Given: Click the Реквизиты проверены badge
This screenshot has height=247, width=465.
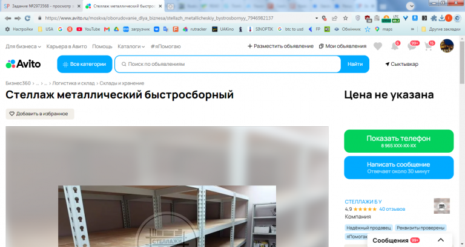Looking at the screenshot, I should tap(421, 228).
